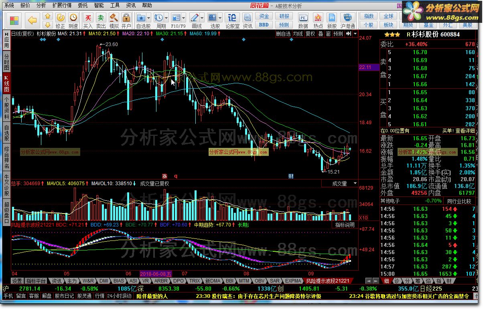Screen dimensions: 483x309
Task: Click the down arrow page icon
Action: [x=47, y=25]
